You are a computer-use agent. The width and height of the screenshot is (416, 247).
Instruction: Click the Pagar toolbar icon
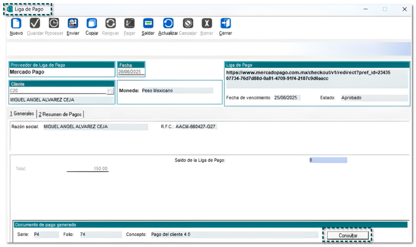(129, 24)
